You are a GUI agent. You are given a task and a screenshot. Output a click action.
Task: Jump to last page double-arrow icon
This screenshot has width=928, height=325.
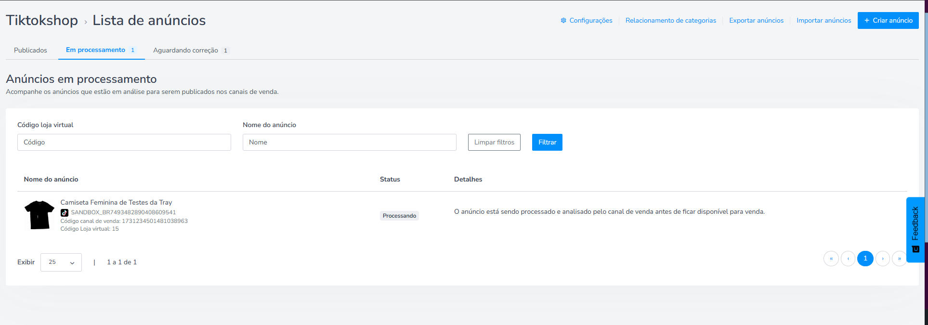coord(899,259)
